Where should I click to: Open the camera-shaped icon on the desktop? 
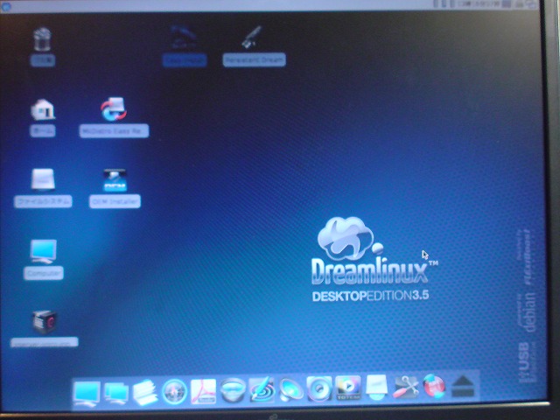(x=45, y=321)
